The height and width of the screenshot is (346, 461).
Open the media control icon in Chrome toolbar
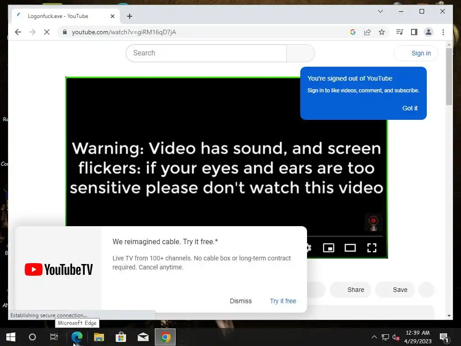pyautogui.click(x=399, y=32)
